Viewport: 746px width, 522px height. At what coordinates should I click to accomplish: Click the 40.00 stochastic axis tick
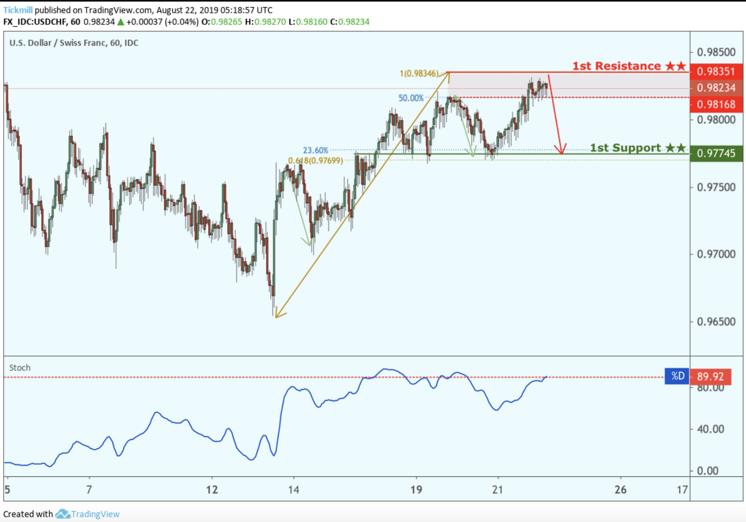click(x=710, y=429)
